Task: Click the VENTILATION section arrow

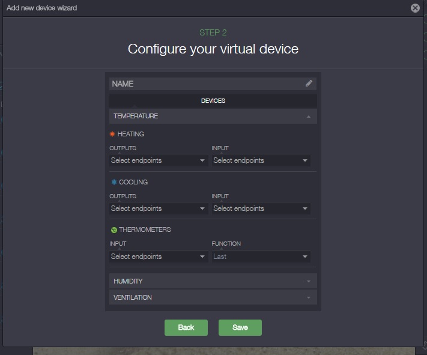Action: [309, 297]
